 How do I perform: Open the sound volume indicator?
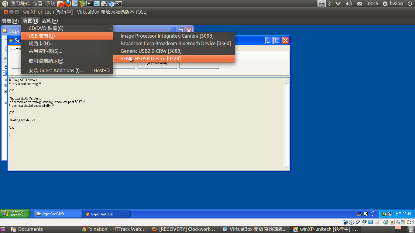tap(348, 4)
